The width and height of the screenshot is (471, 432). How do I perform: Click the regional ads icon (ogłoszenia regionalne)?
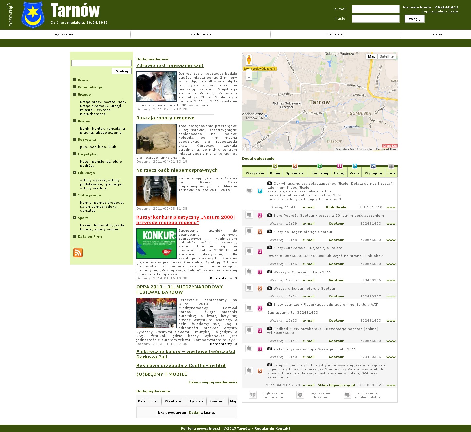253,395
